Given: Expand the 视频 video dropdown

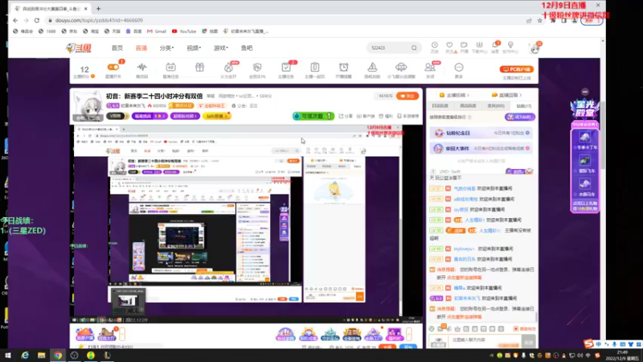Looking at the screenshot, I should (x=194, y=48).
